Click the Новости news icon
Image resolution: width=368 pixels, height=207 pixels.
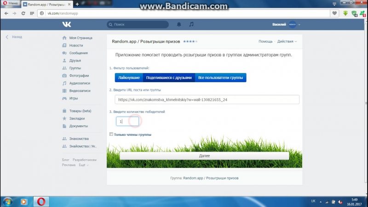[64, 45]
